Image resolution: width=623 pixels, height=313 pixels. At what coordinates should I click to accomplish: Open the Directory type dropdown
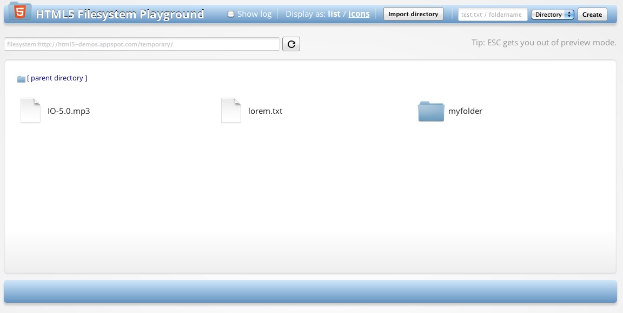553,14
